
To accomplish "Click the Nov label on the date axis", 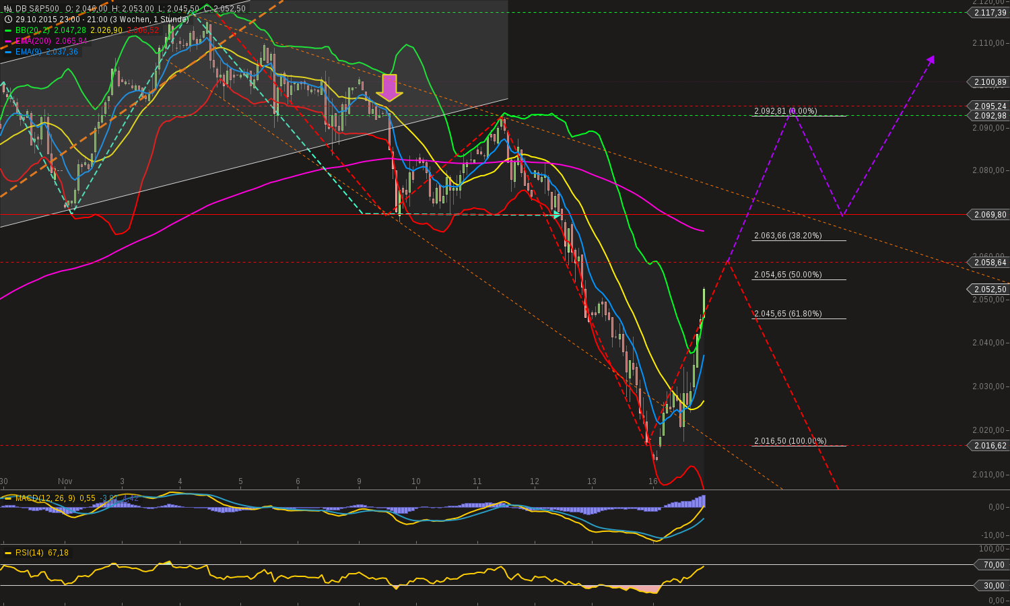I will pyautogui.click(x=65, y=481).
